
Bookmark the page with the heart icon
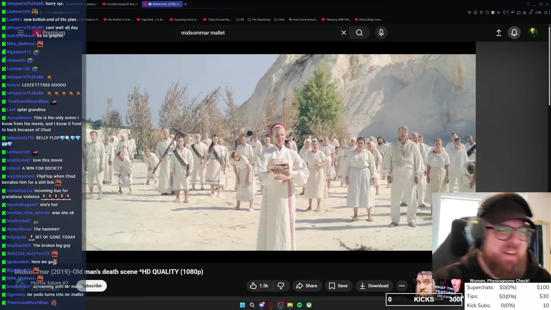(x=505, y=12)
